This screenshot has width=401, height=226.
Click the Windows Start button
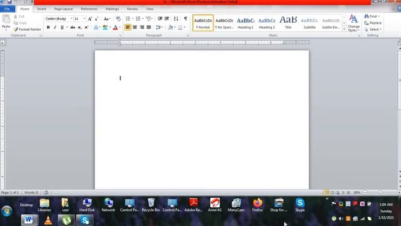click(x=7, y=212)
